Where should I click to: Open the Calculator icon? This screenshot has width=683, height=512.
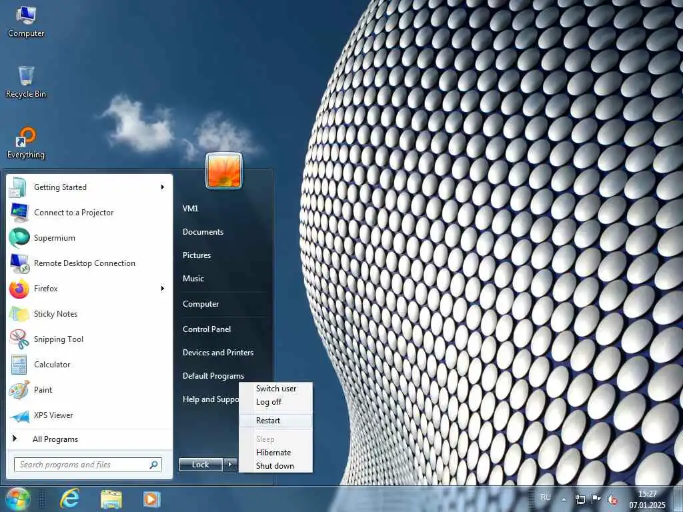coord(19,365)
